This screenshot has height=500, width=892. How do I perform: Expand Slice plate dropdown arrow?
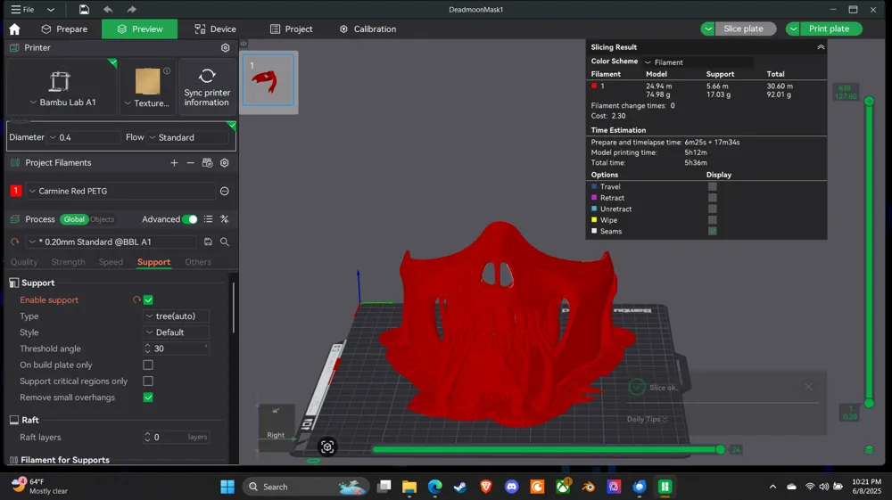(x=707, y=29)
